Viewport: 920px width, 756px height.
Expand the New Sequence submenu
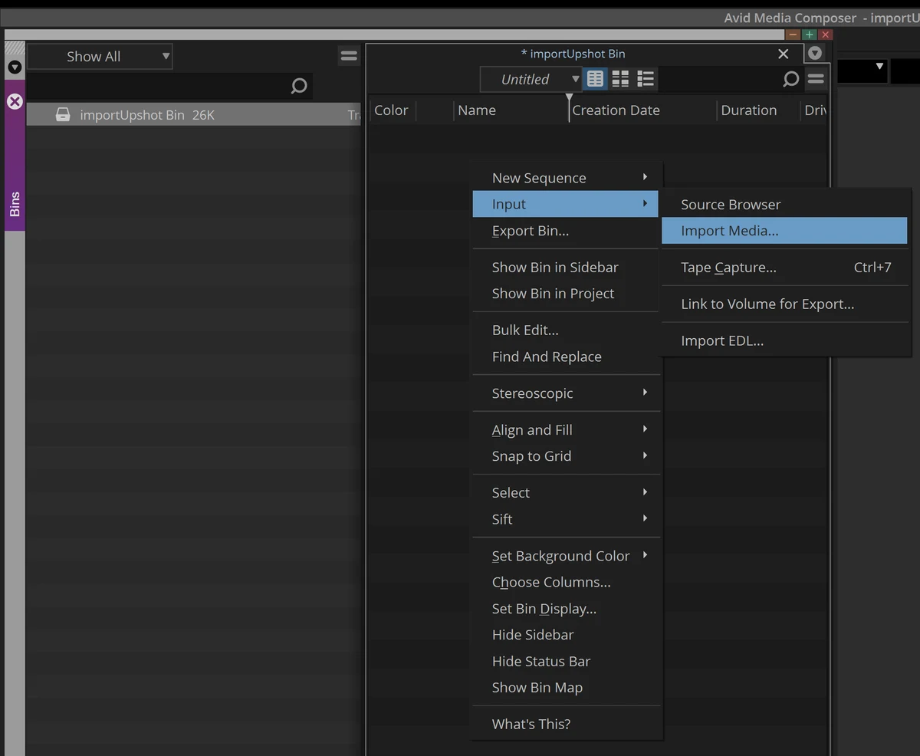click(x=566, y=178)
